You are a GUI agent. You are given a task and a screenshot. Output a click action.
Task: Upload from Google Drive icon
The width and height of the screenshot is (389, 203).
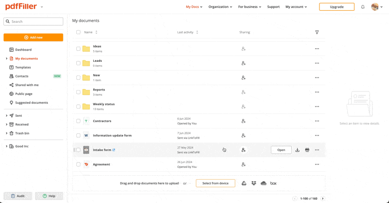pyautogui.click(x=244, y=184)
